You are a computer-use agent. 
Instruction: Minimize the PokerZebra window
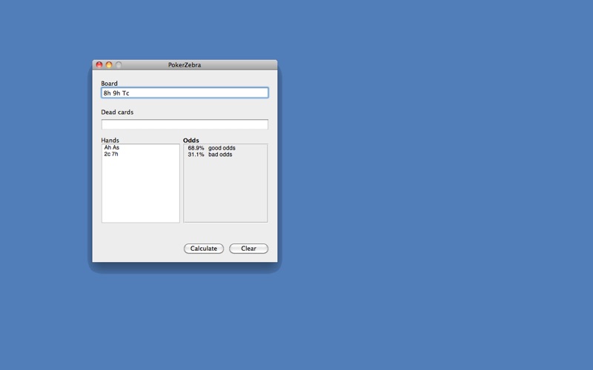109,65
